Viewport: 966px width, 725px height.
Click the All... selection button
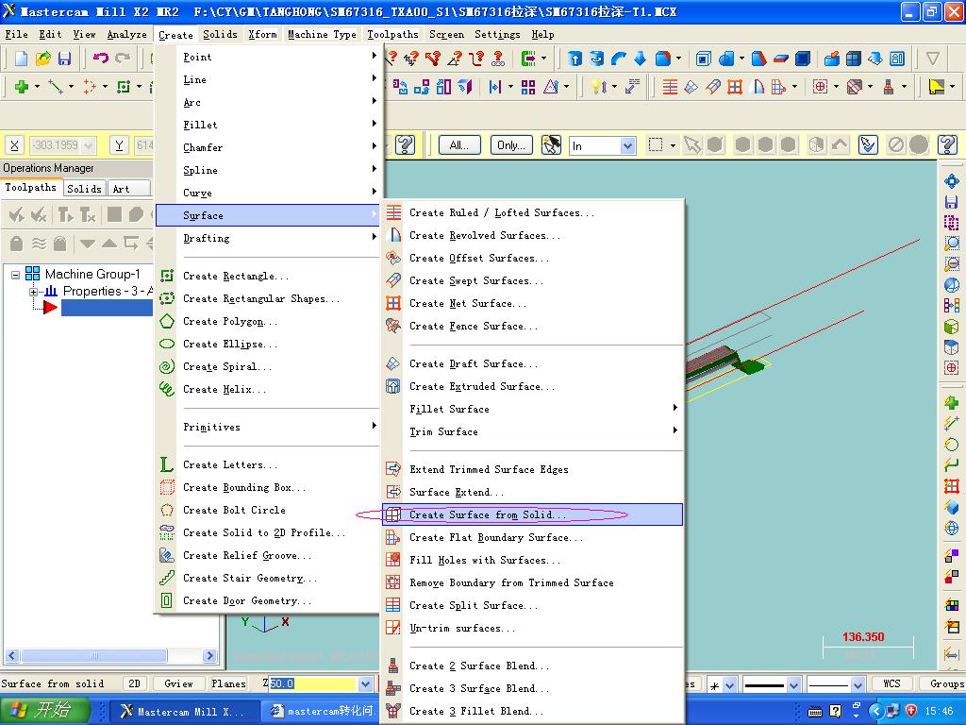tap(459, 145)
